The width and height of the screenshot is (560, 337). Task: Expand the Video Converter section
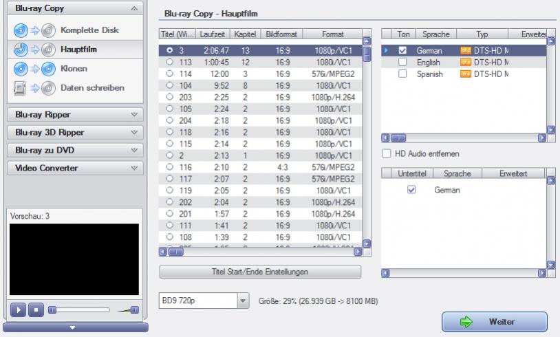(x=76, y=168)
